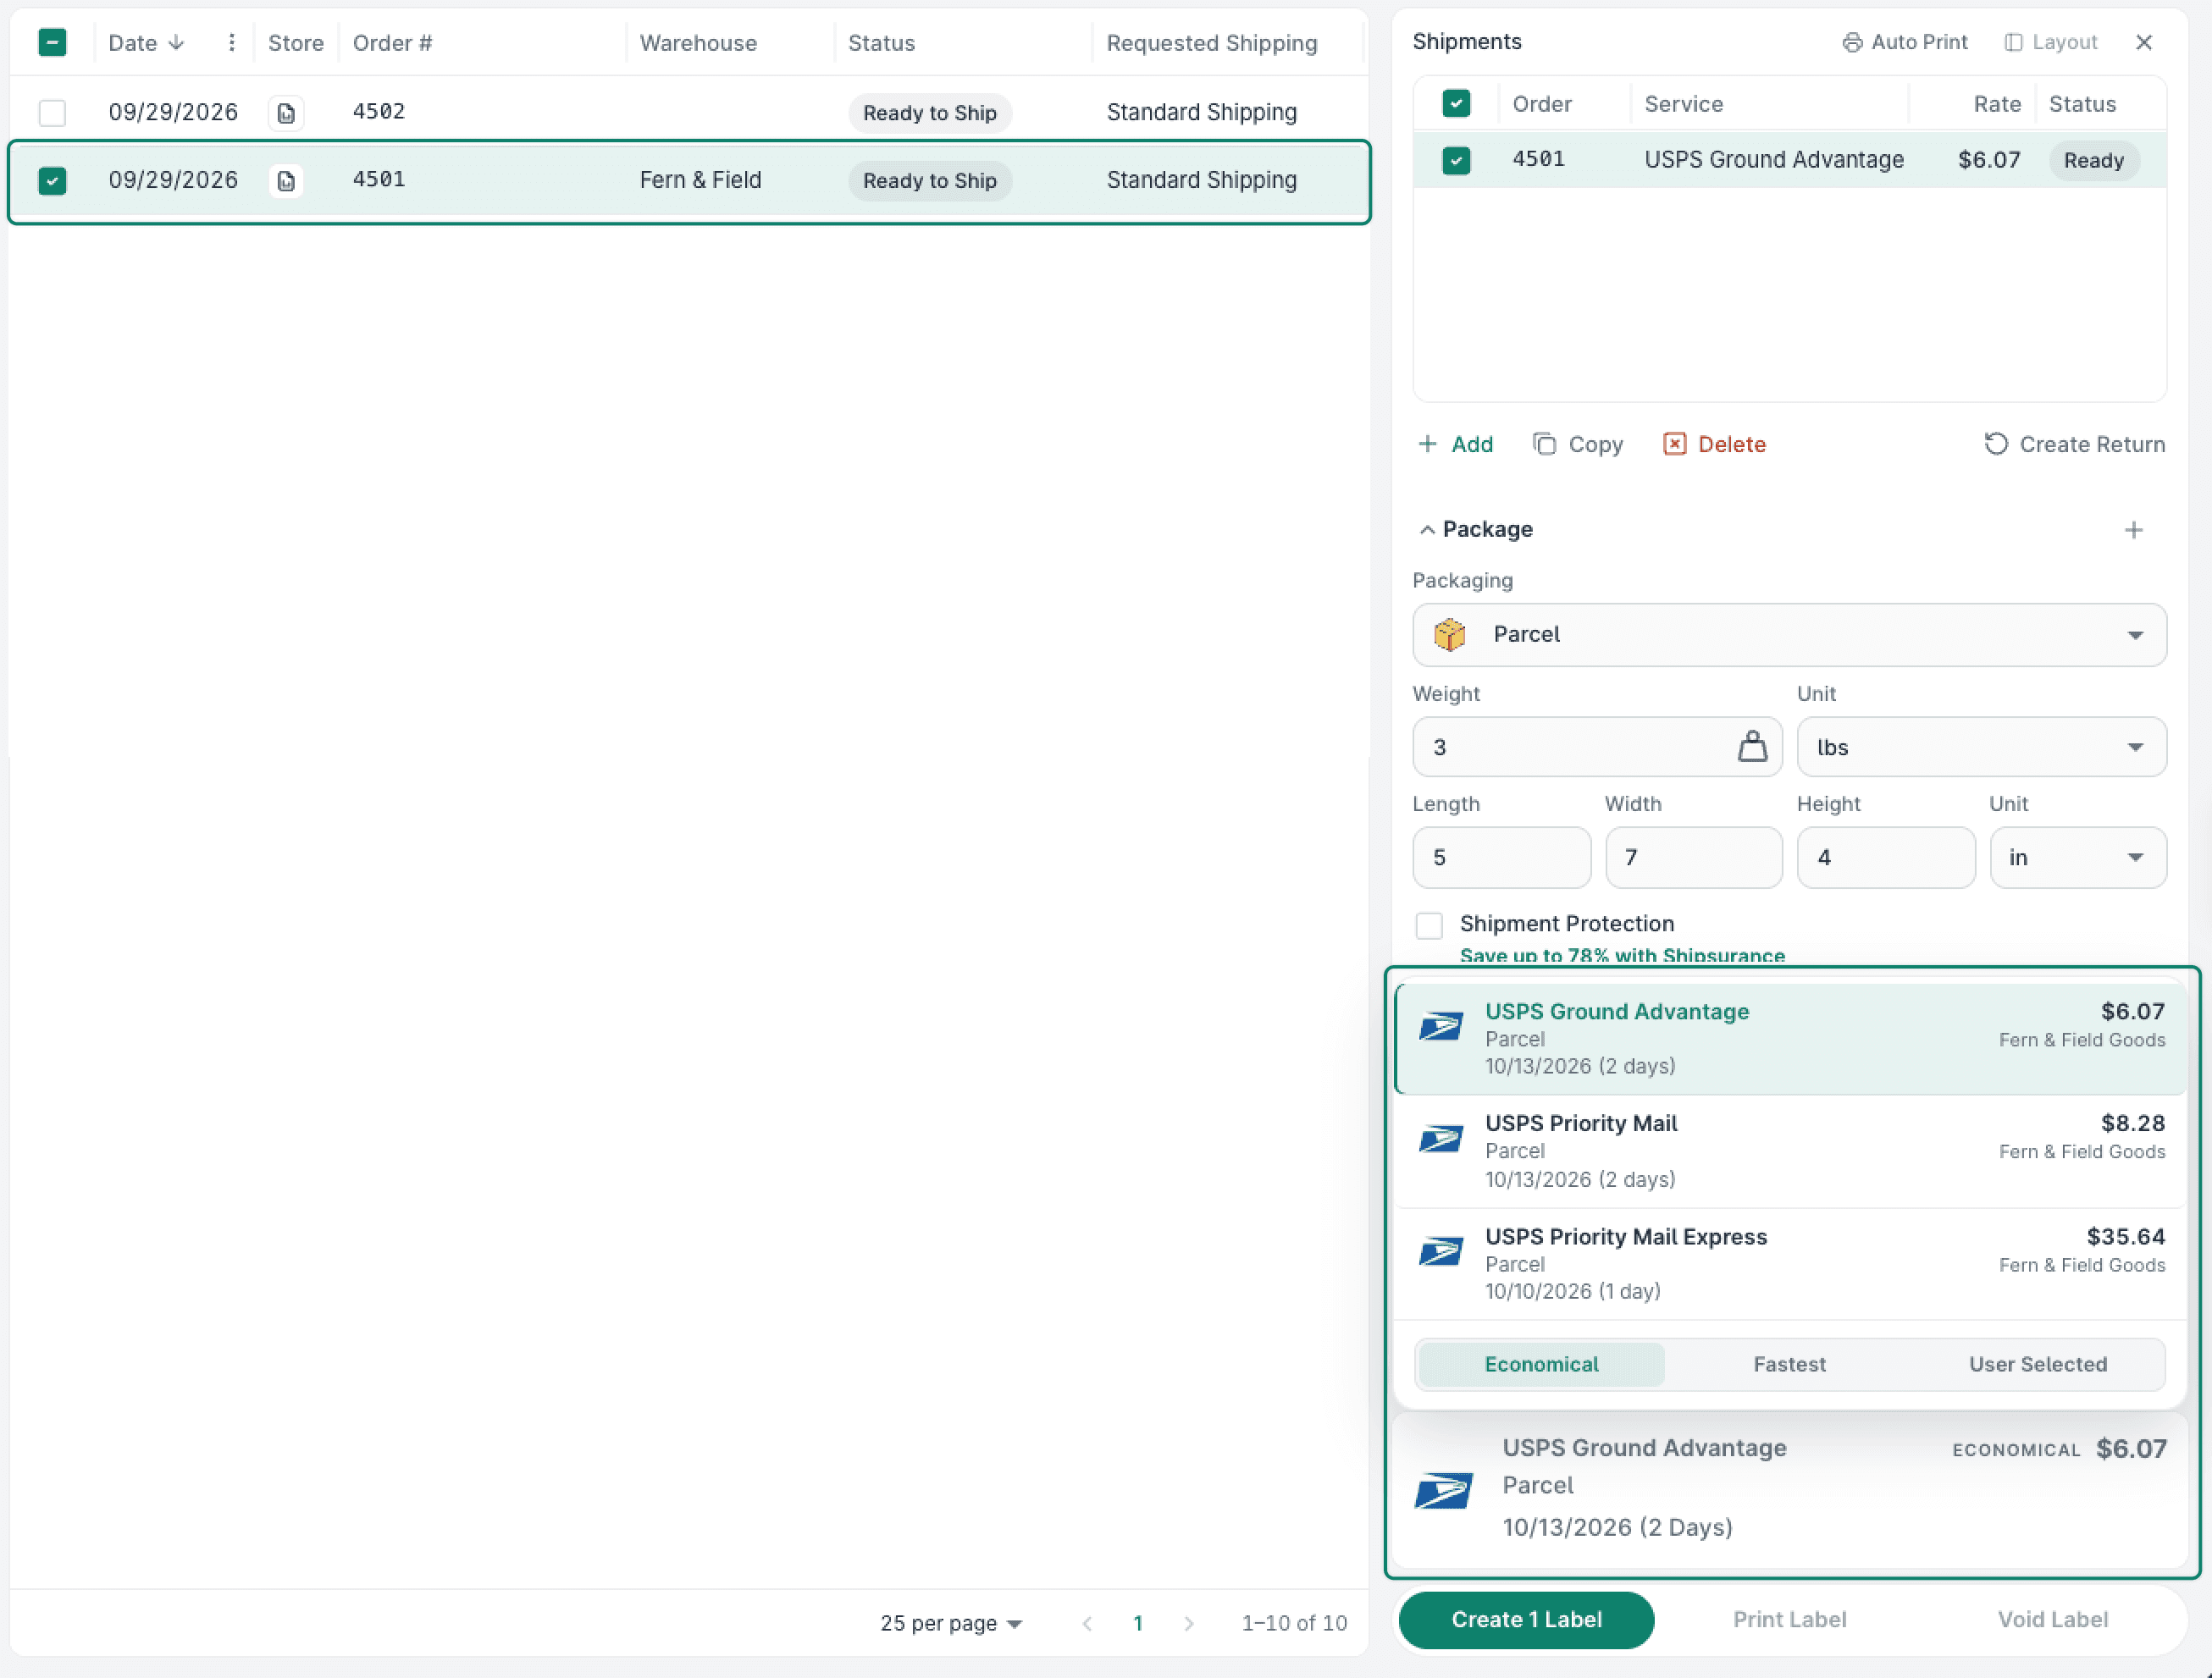Click Ready to Ship badge on order 4501
The width and height of the screenshot is (2212, 1678).
click(929, 181)
